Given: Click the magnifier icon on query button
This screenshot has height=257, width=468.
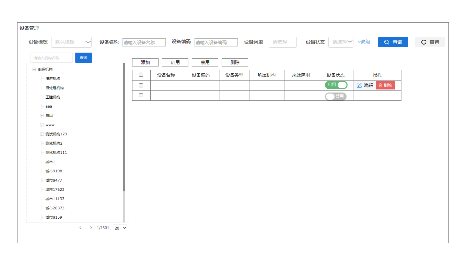Looking at the screenshot, I should point(387,42).
